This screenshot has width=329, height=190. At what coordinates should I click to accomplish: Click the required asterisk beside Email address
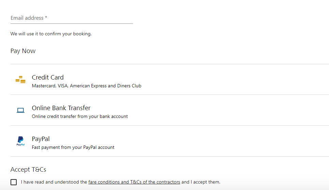coord(46,18)
